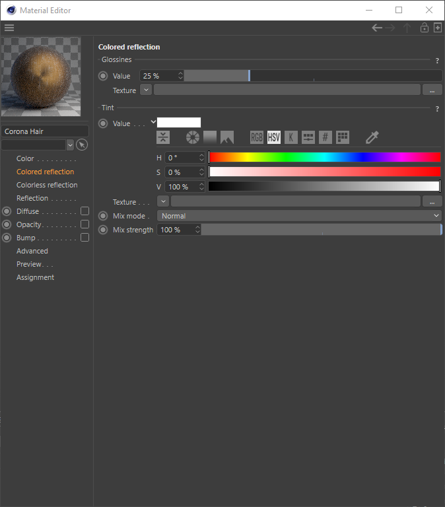Click the arrow picker icon under Corona Hair
Image resolution: width=445 pixels, height=507 pixels.
(x=82, y=145)
